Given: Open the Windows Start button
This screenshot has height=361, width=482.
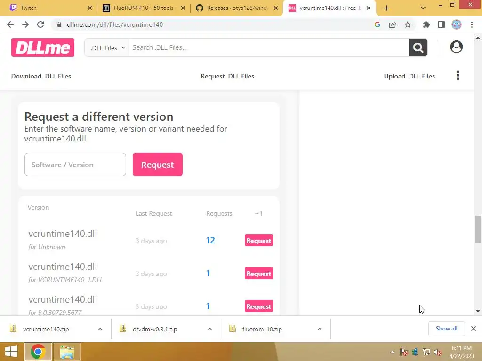Looking at the screenshot, I should [x=11, y=352].
